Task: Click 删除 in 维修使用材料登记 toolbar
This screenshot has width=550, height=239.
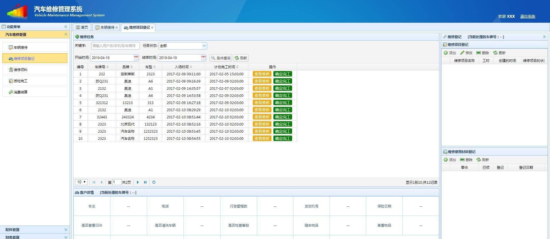Action: [x=466, y=160]
